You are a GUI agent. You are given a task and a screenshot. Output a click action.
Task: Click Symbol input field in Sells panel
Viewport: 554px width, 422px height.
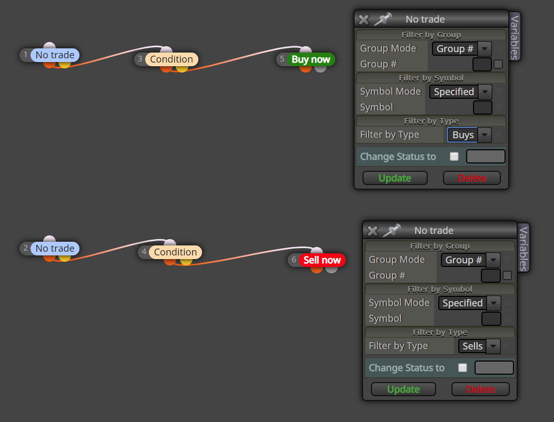(491, 318)
